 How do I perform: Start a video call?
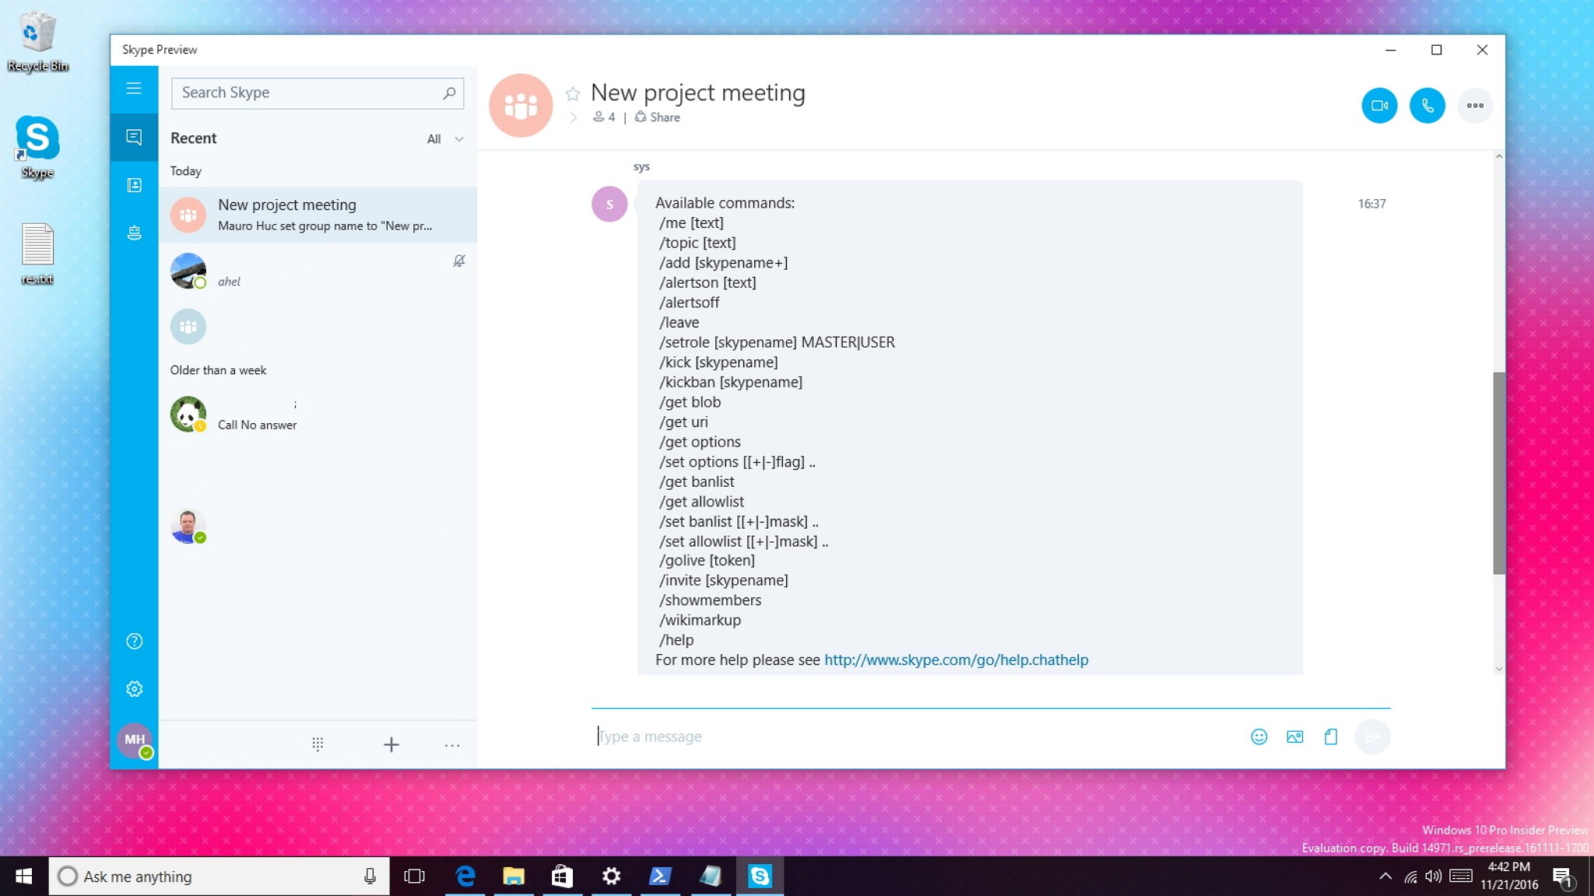pos(1379,106)
